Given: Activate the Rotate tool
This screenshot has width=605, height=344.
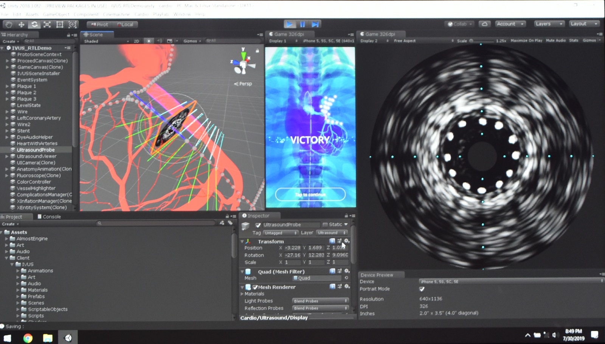Looking at the screenshot, I should [34, 25].
